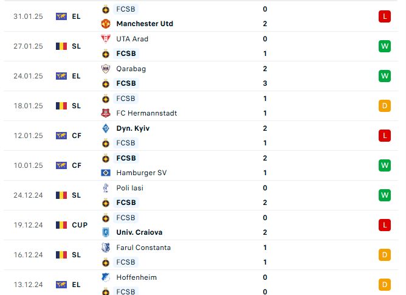Image resolution: width=406 pixels, height=295 pixels.
Task: Click the orange D badge for Hermannstadt match
Action: click(x=385, y=106)
